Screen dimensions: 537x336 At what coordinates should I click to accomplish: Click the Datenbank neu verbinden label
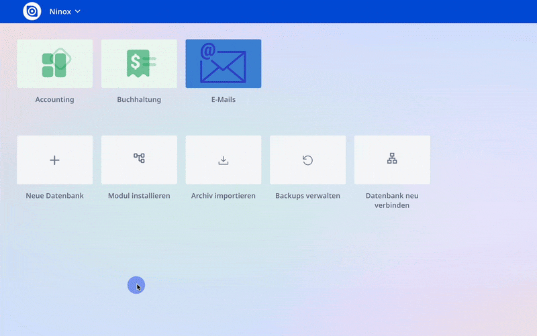392,201
